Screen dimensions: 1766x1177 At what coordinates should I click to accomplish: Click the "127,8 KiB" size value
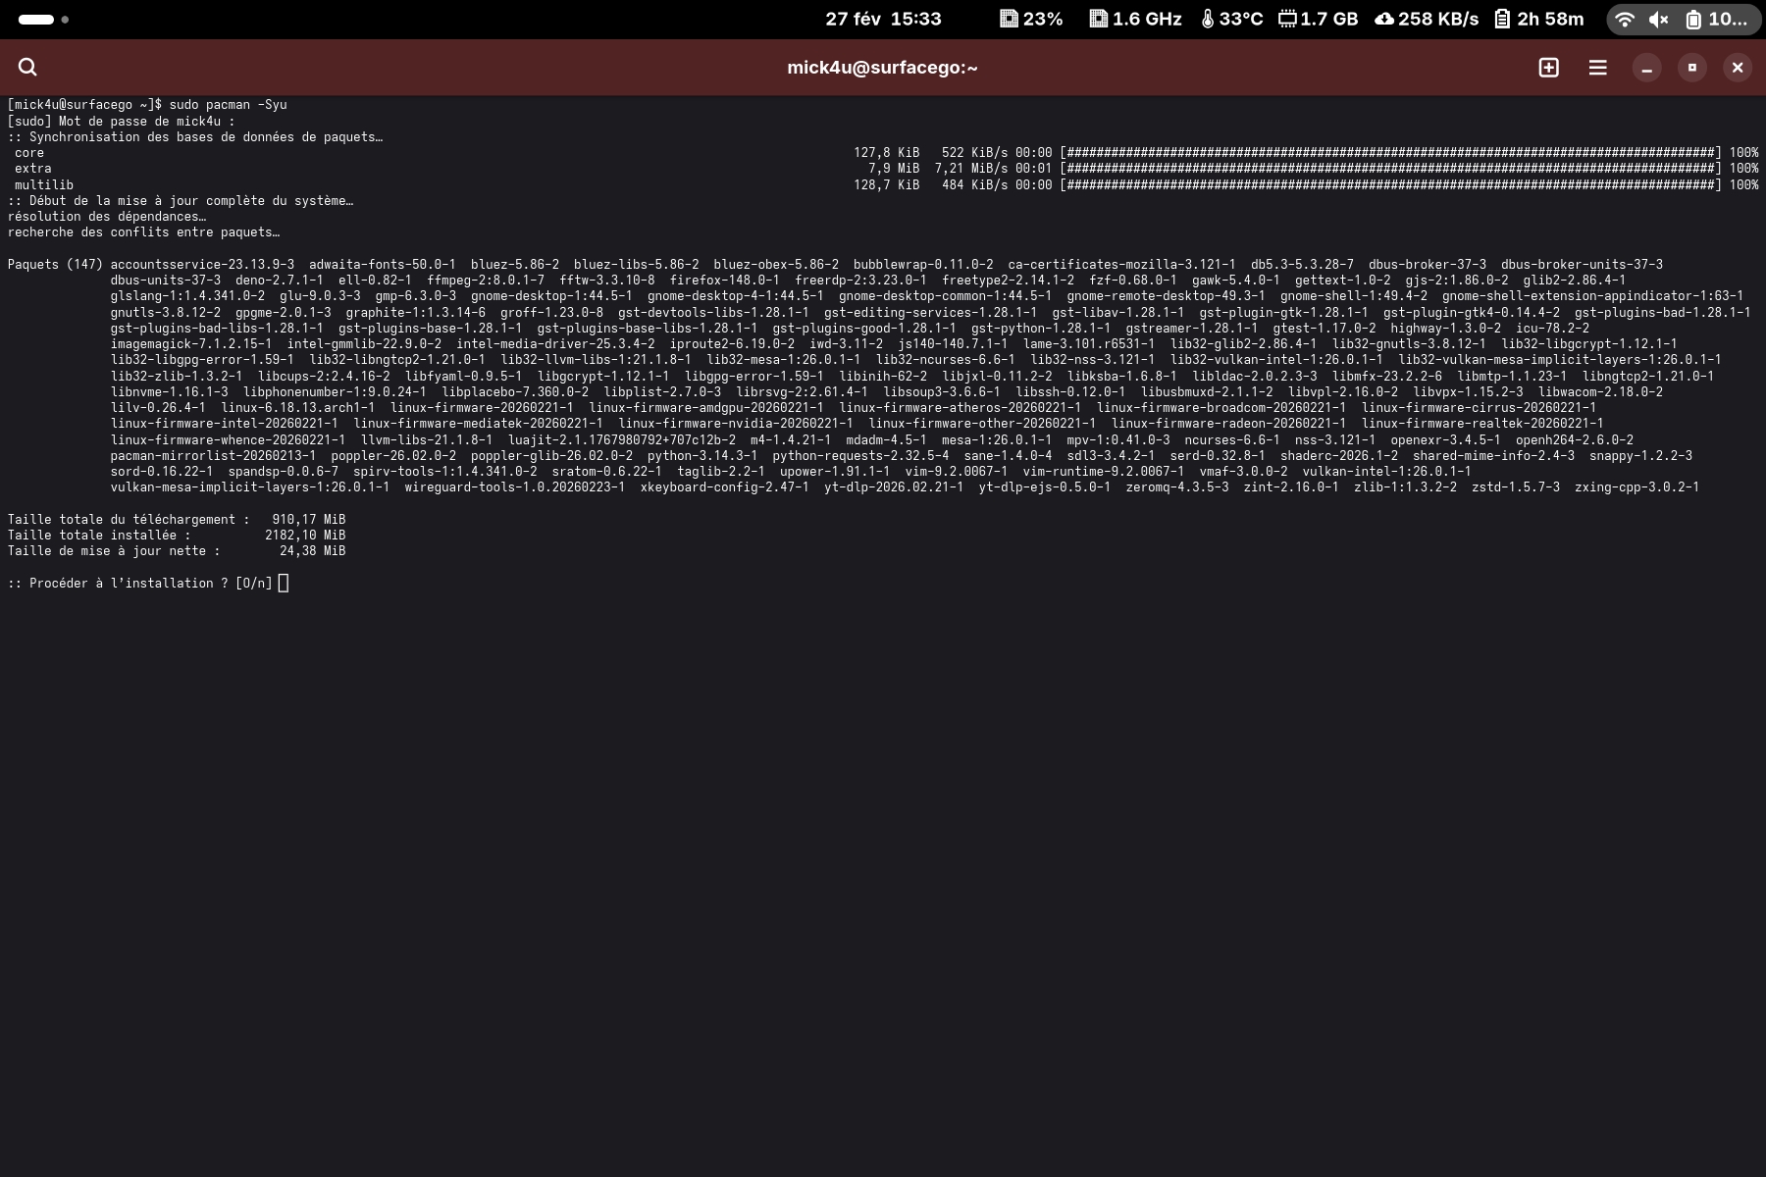pos(887,153)
